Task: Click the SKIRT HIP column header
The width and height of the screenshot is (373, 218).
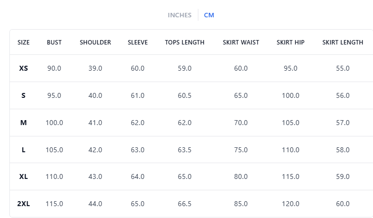Action: pos(290,43)
